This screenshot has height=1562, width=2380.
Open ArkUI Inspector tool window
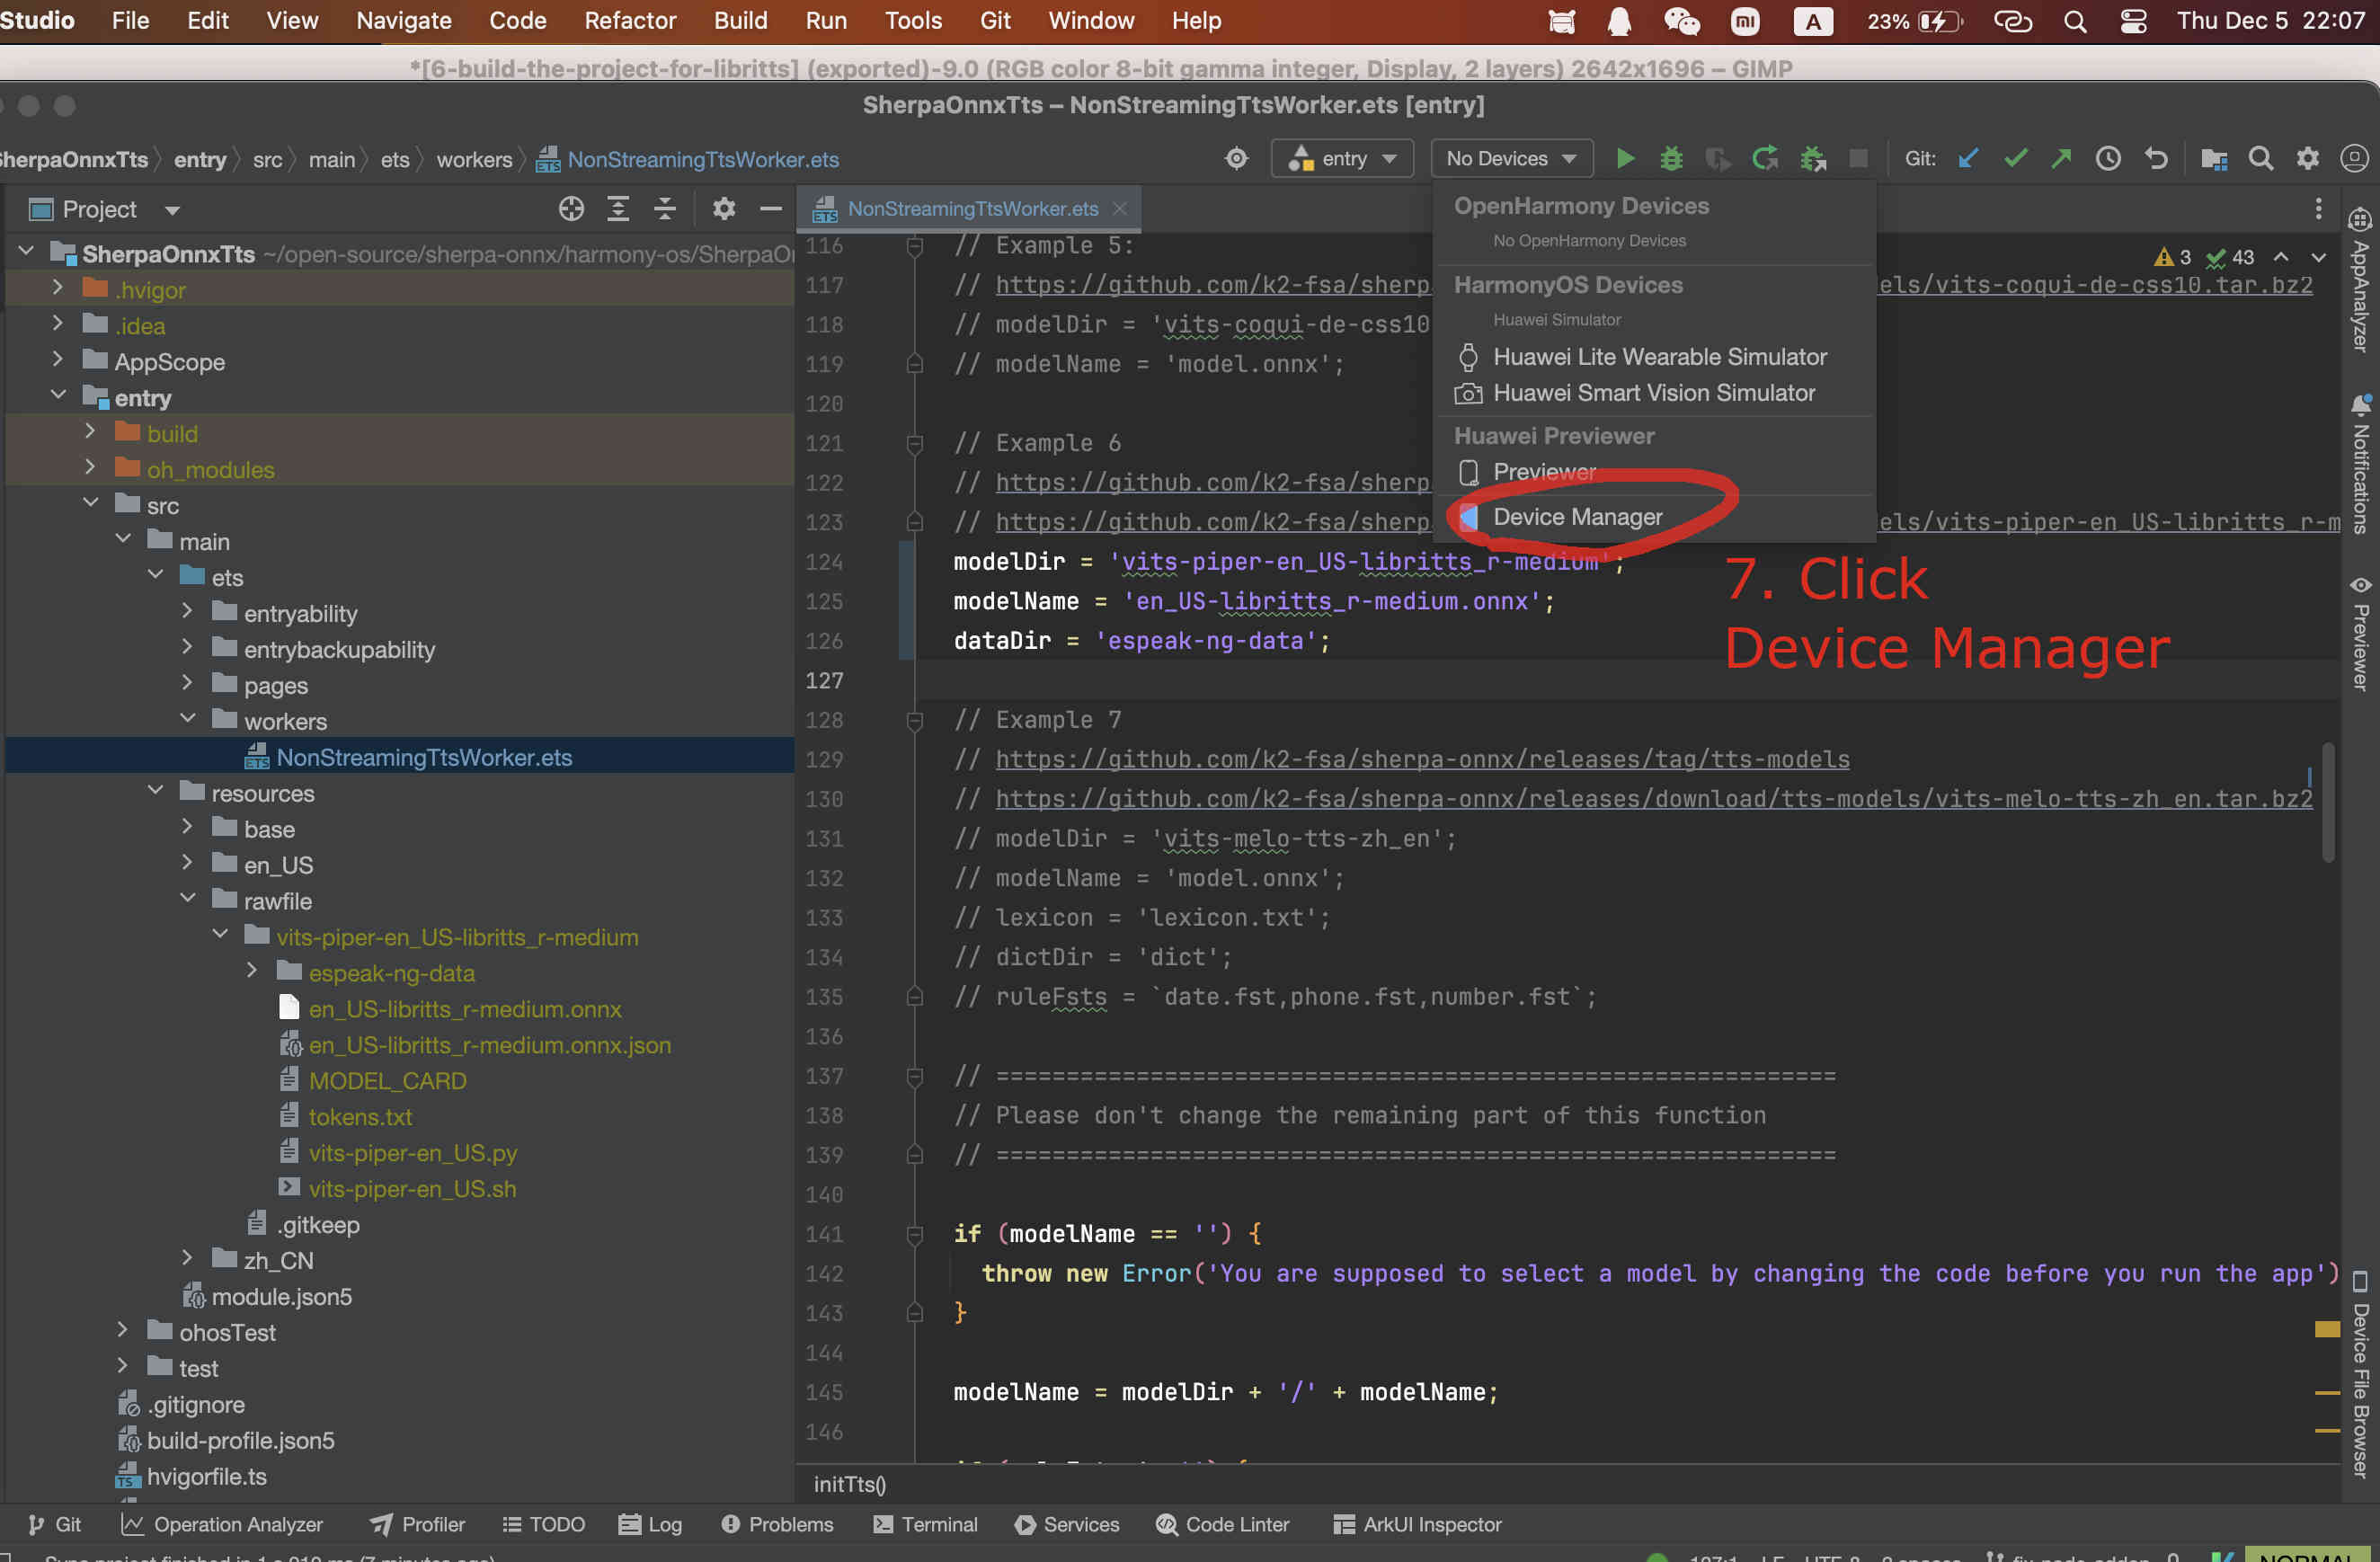(x=1417, y=1523)
